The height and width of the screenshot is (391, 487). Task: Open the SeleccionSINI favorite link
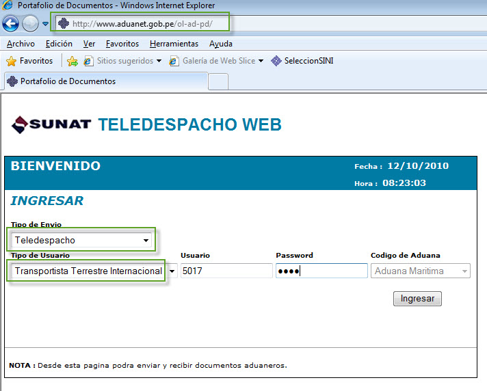(308, 61)
